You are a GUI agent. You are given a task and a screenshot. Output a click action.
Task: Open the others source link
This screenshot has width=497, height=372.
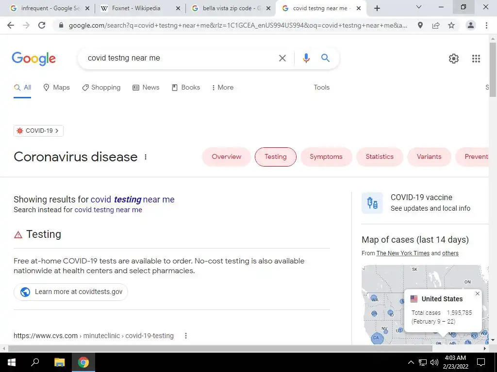click(x=450, y=253)
